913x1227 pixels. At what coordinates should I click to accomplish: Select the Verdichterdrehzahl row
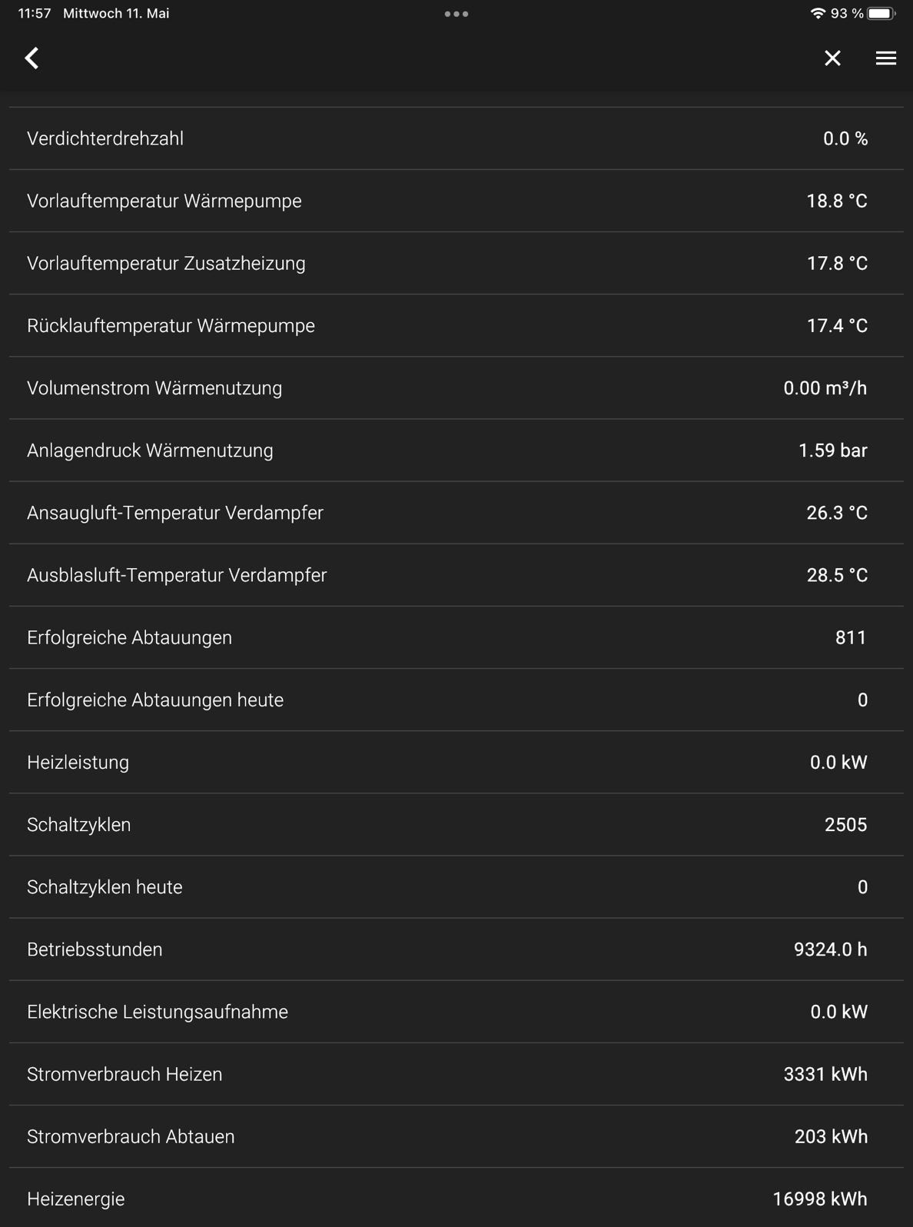click(x=456, y=138)
